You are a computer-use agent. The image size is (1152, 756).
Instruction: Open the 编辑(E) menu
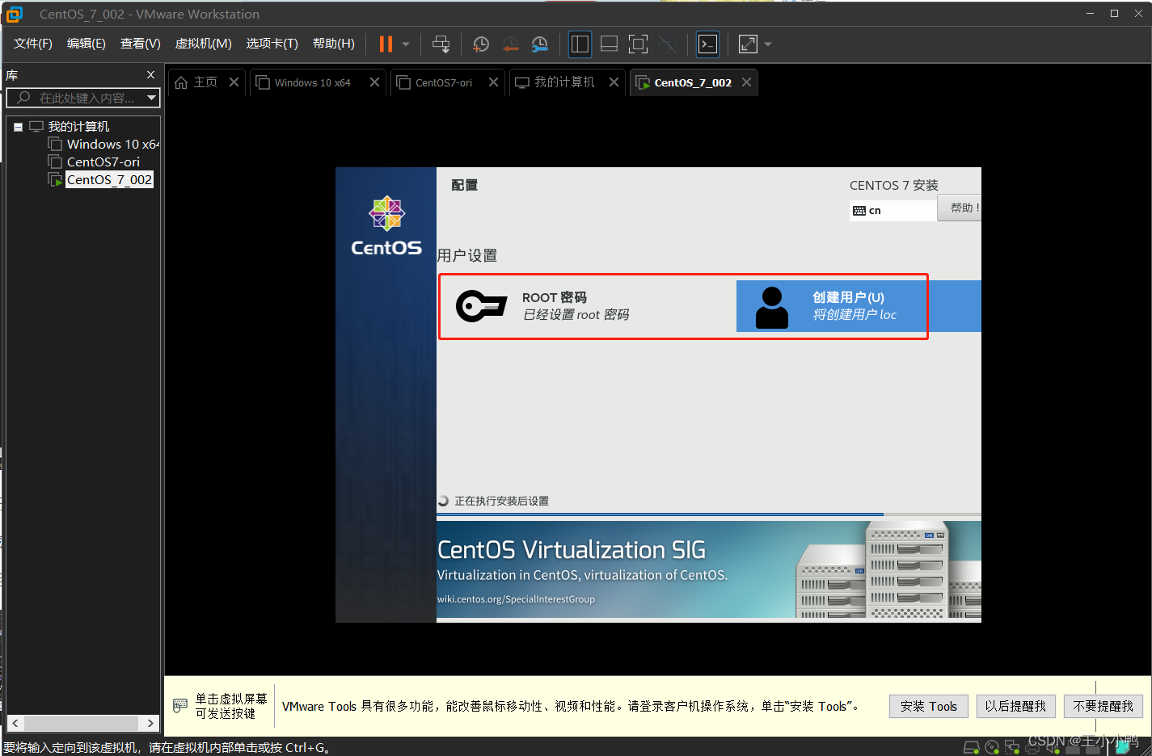pyautogui.click(x=87, y=44)
